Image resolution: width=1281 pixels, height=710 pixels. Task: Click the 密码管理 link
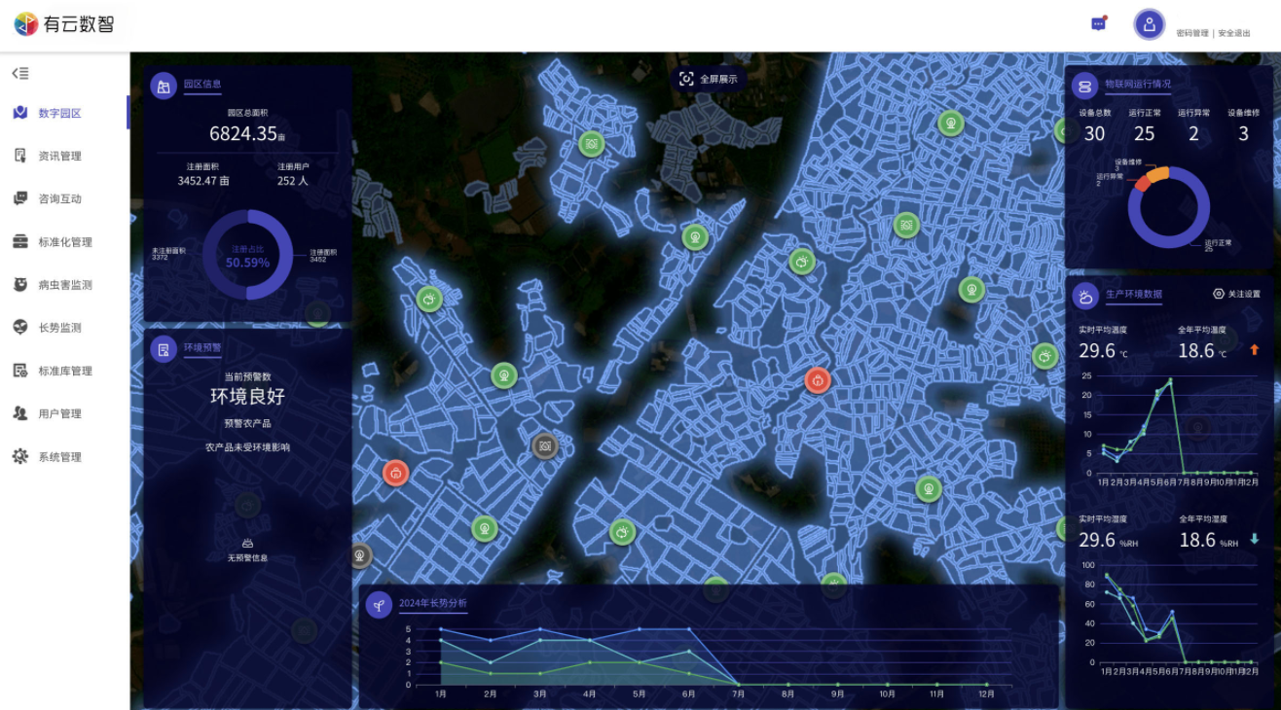[x=1191, y=33]
